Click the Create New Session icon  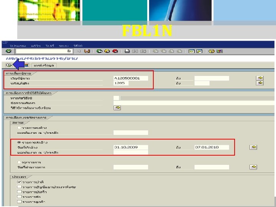(191, 51)
